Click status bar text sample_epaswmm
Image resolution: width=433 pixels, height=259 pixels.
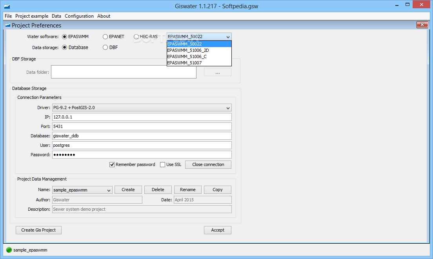[x=30, y=250]
